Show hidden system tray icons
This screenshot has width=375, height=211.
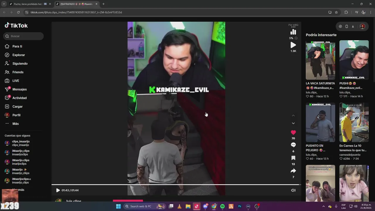coord(323,206)
